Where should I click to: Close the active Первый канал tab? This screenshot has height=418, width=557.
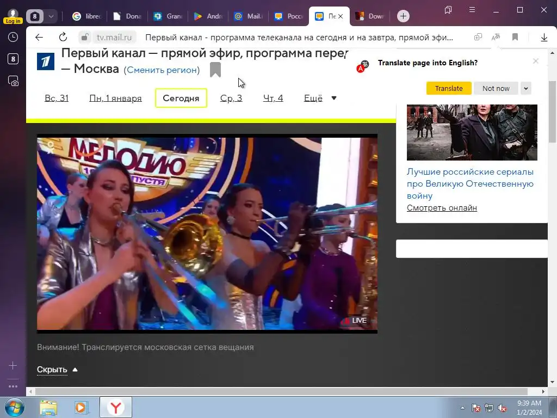point(341,16)
